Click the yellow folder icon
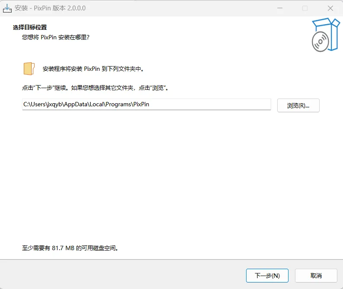Screen dimensions: 343x289 click(29, 69)
